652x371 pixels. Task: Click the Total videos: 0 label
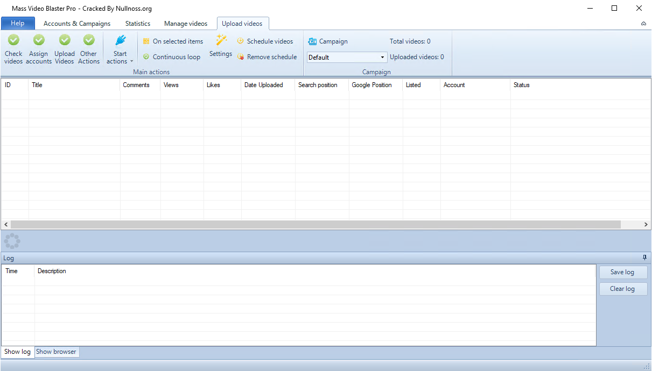[410, 41]
